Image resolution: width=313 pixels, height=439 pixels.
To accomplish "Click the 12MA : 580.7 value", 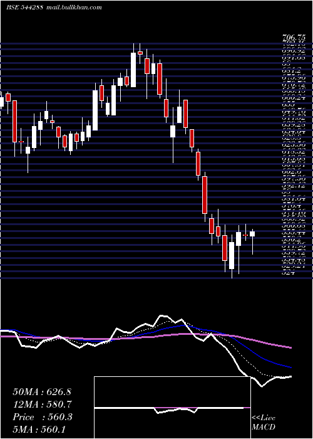I will pyautogui.click(x=42, y=405).
